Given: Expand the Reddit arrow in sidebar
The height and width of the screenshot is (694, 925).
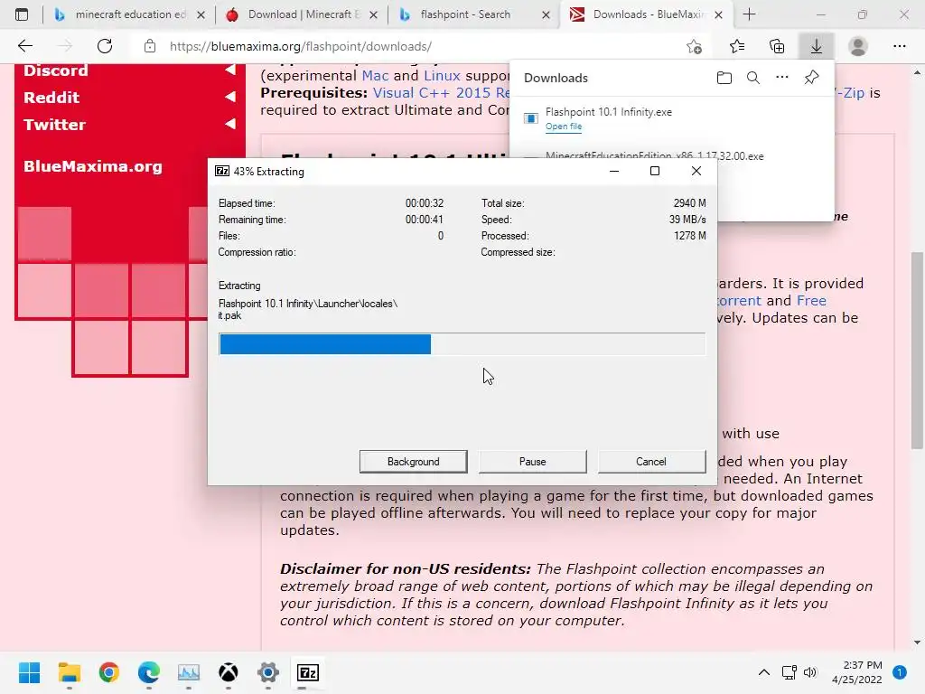Looking at the screenshot, I should [230, 96].
